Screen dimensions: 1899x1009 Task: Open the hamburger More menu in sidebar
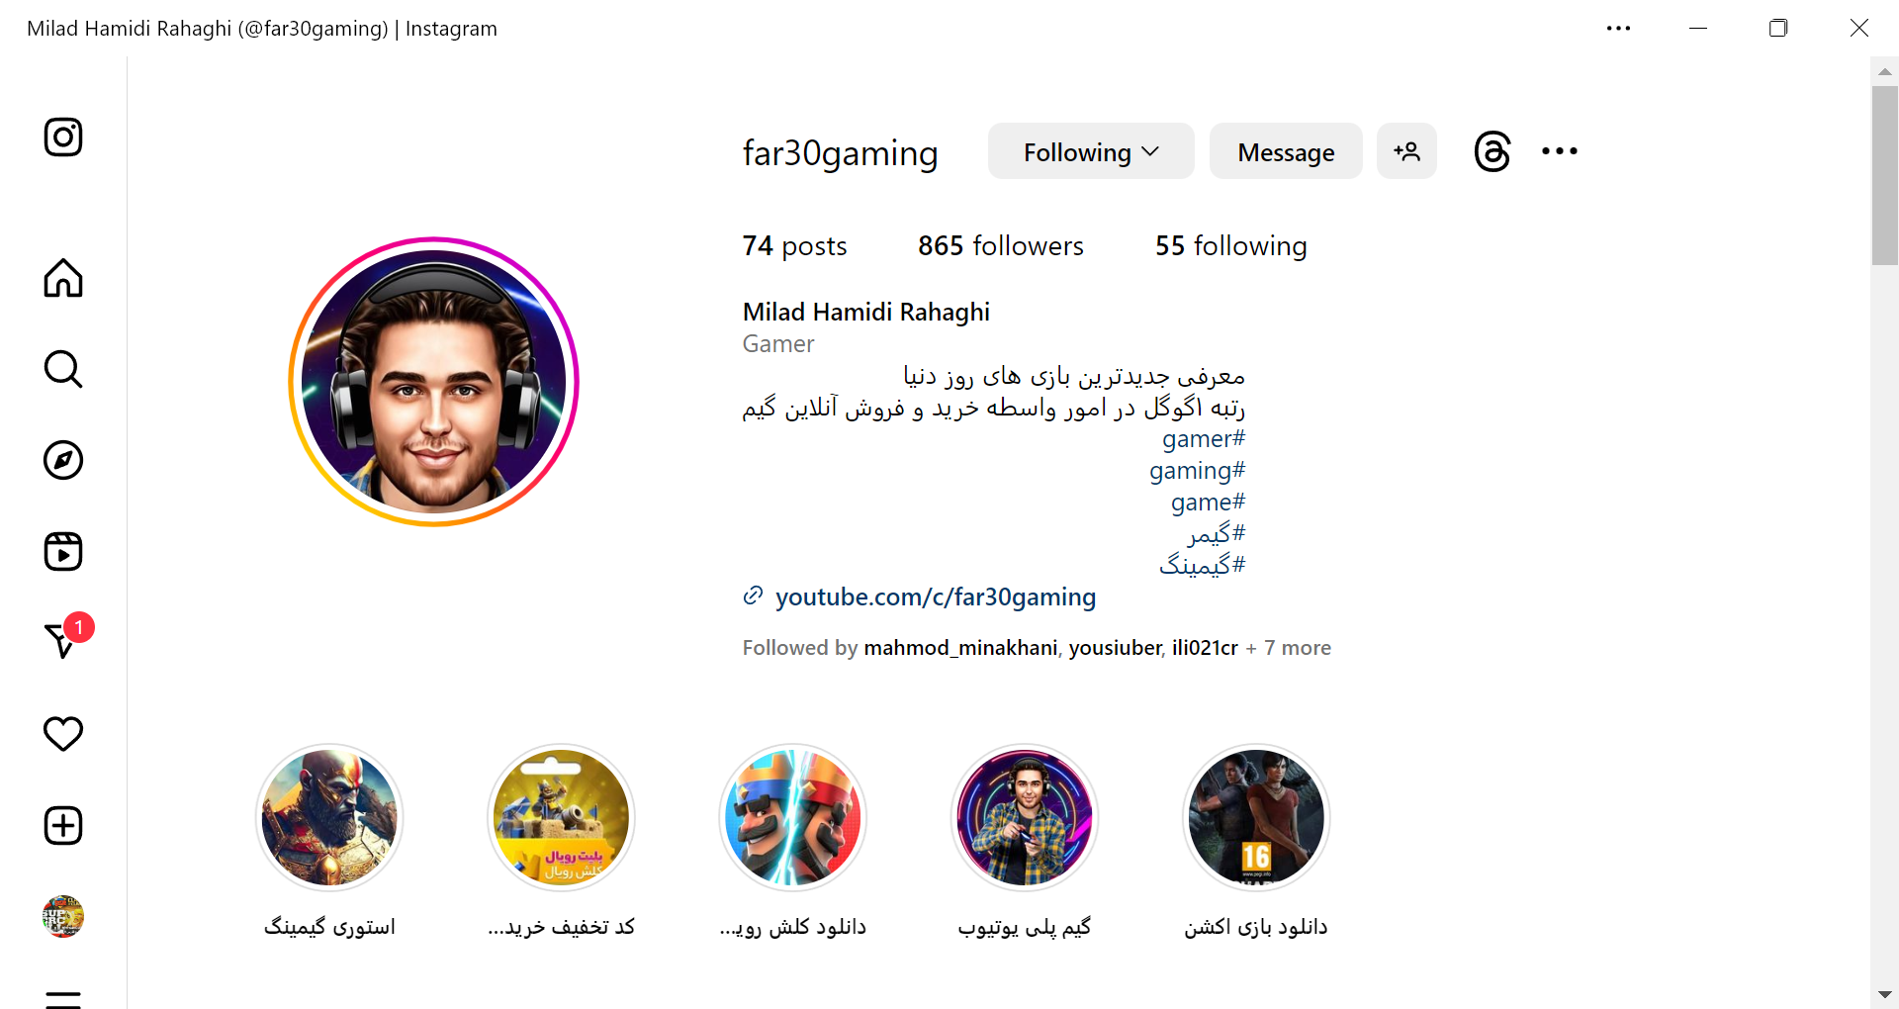pyautogui.click(x=63, y=999)
